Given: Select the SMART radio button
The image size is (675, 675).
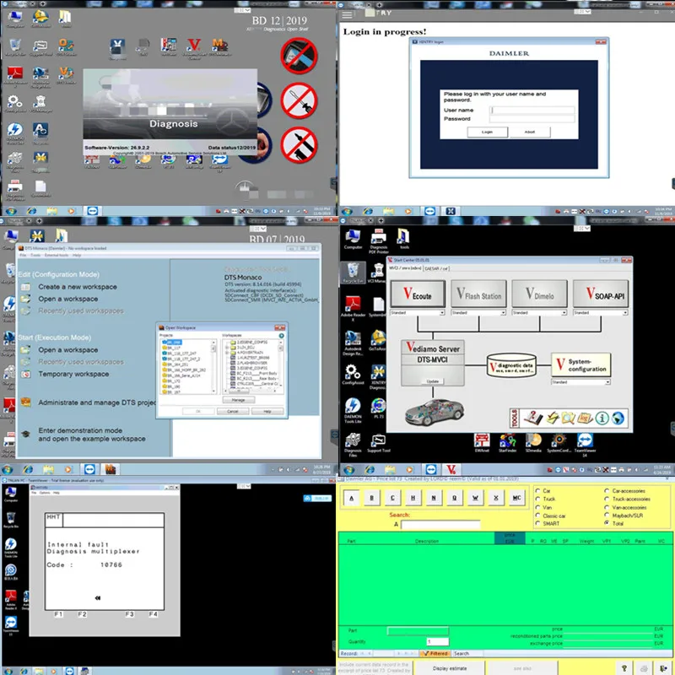Looking at the screenshot, I should coord(537,523).
